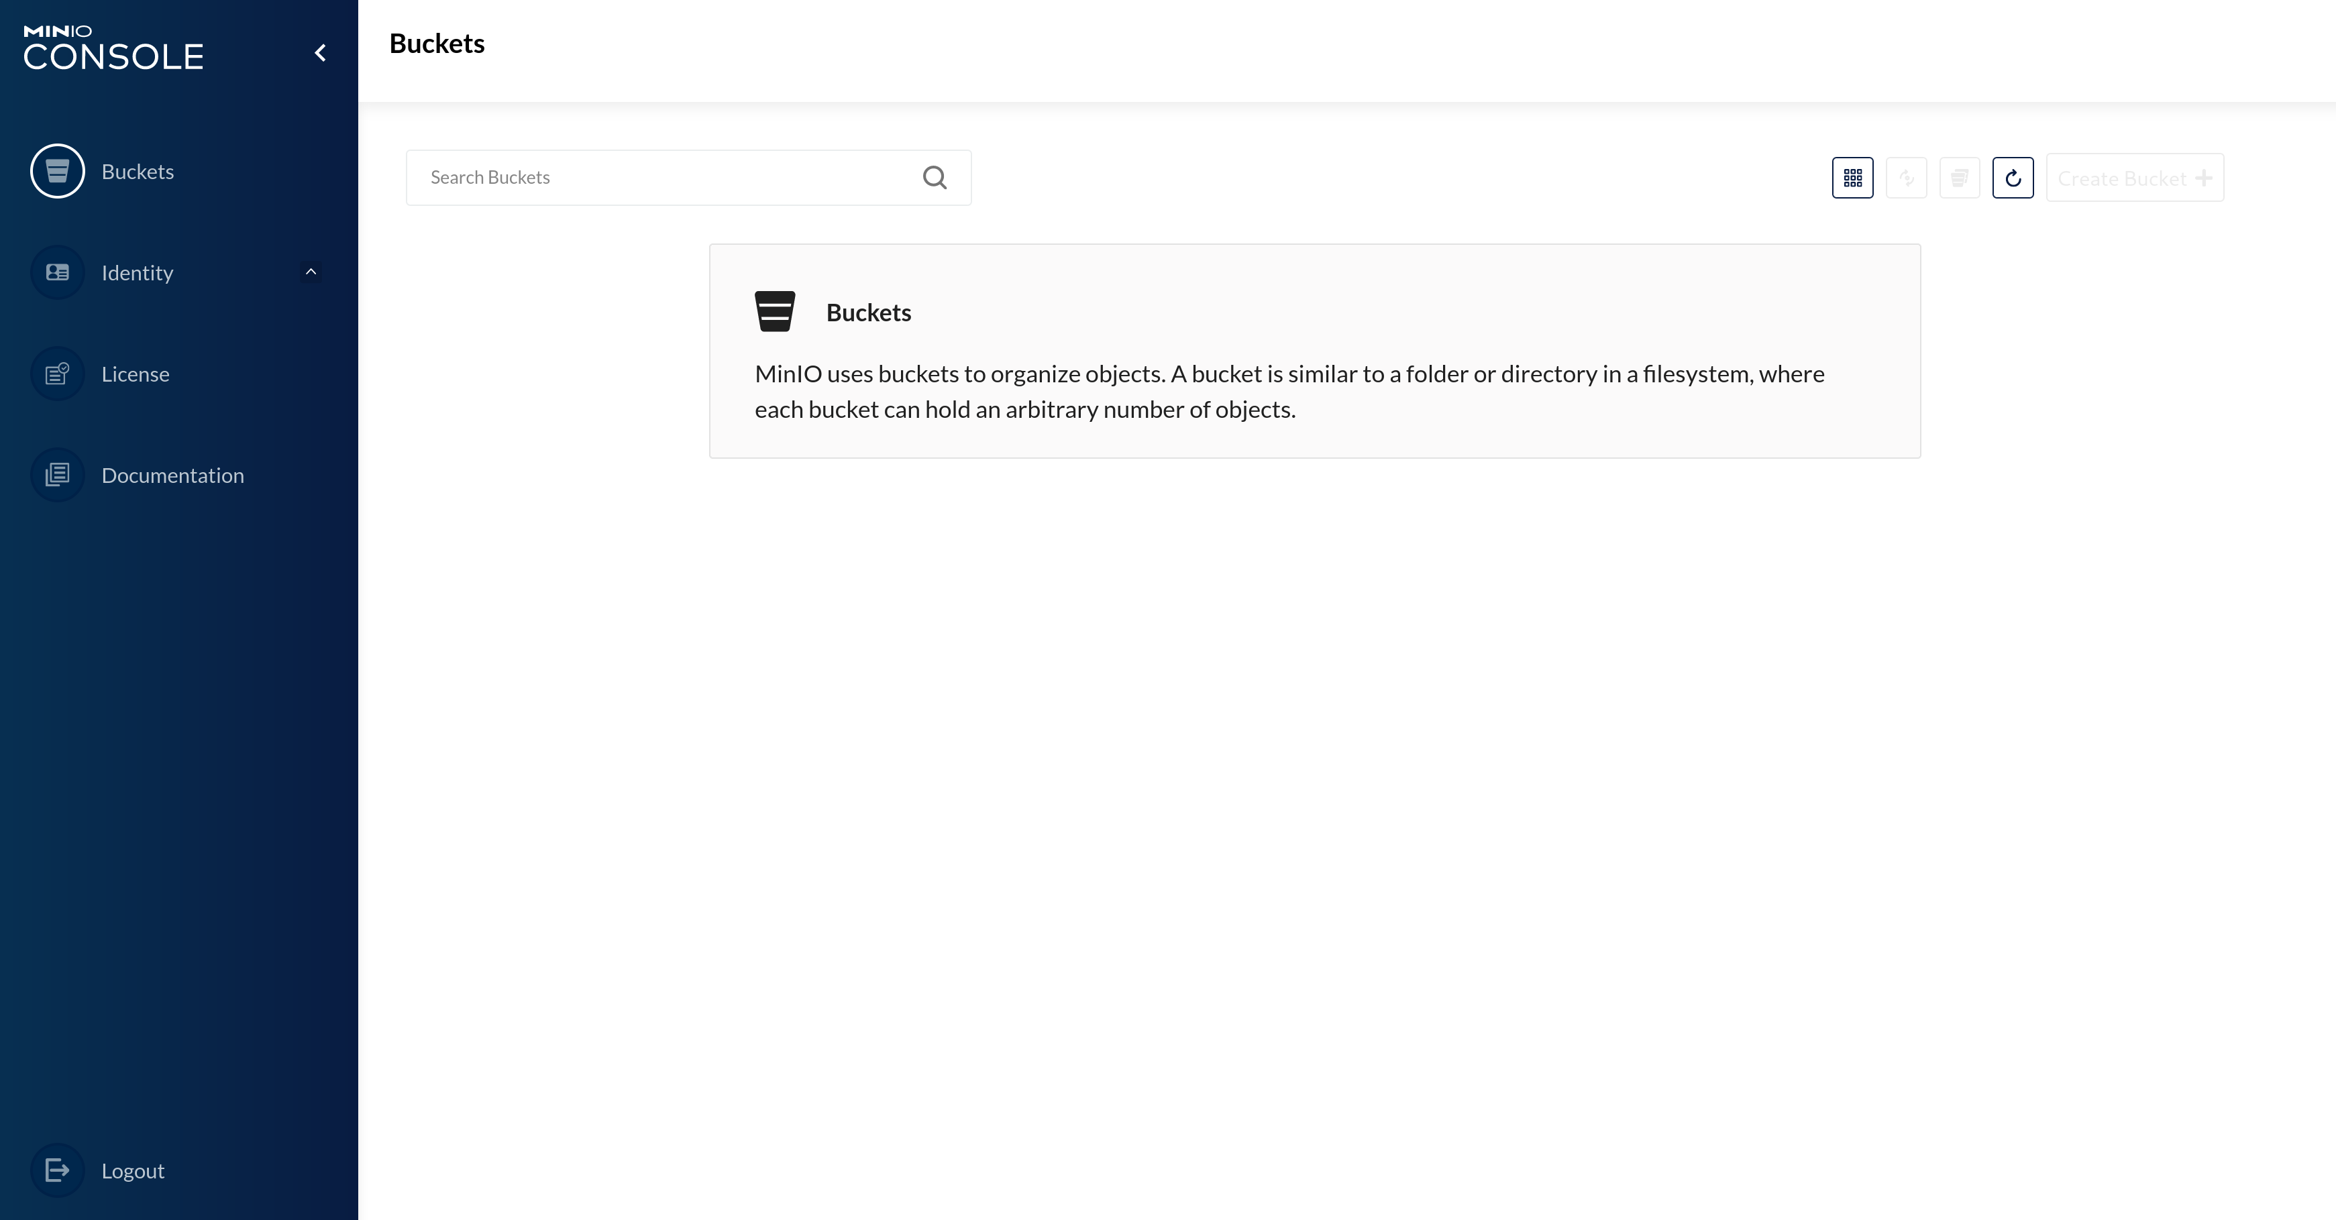
Task: Click the bucket icon in the info card
Action: (776, 311)
